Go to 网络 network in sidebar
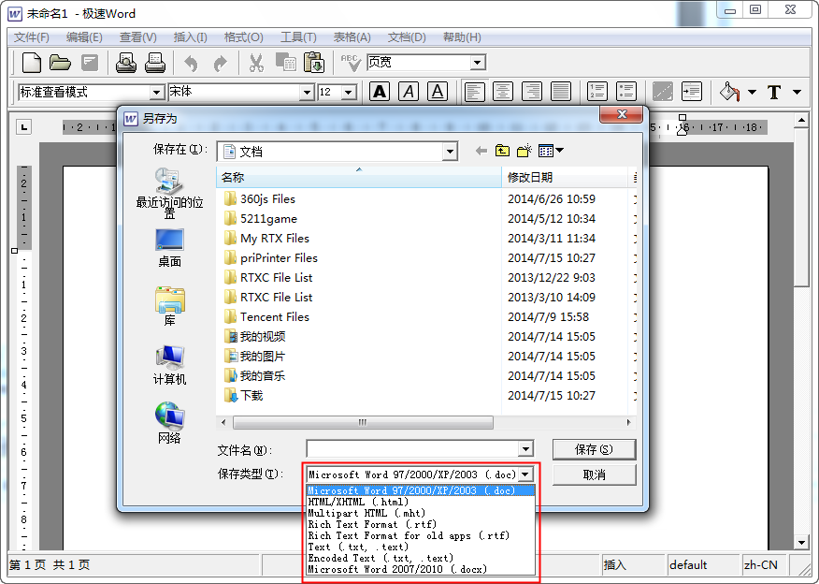Image resolution: width=819 pixels, height=584 pixels. [169, 423]
